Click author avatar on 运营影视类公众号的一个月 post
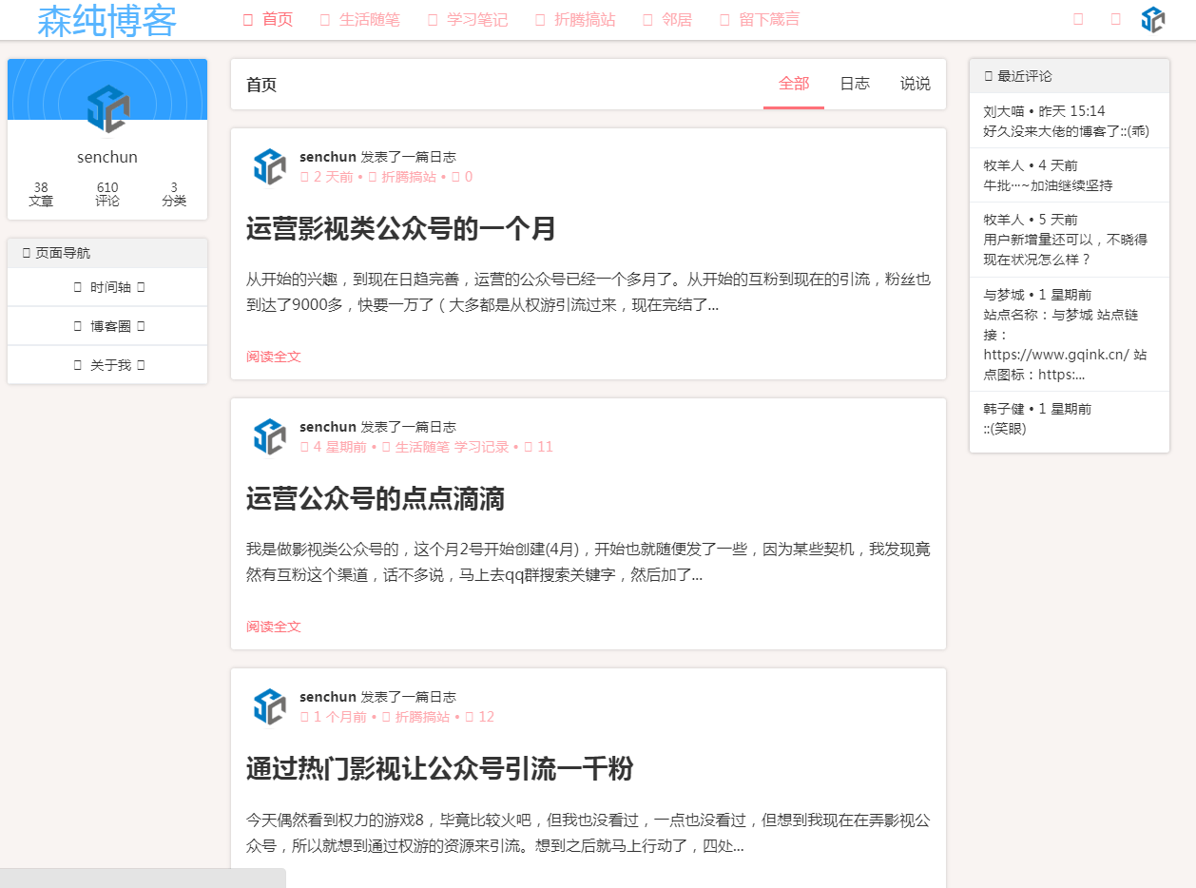The height and width of the screenshot is (888, 1196). tap(269, 166)
